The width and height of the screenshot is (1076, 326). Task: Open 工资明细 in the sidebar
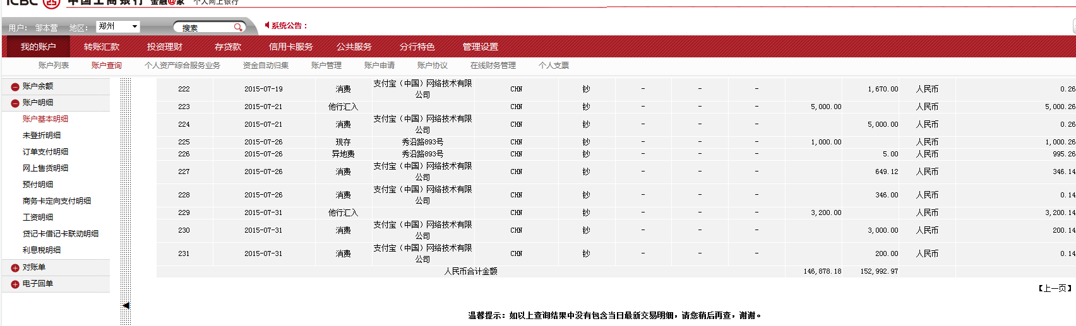[38, 218]
